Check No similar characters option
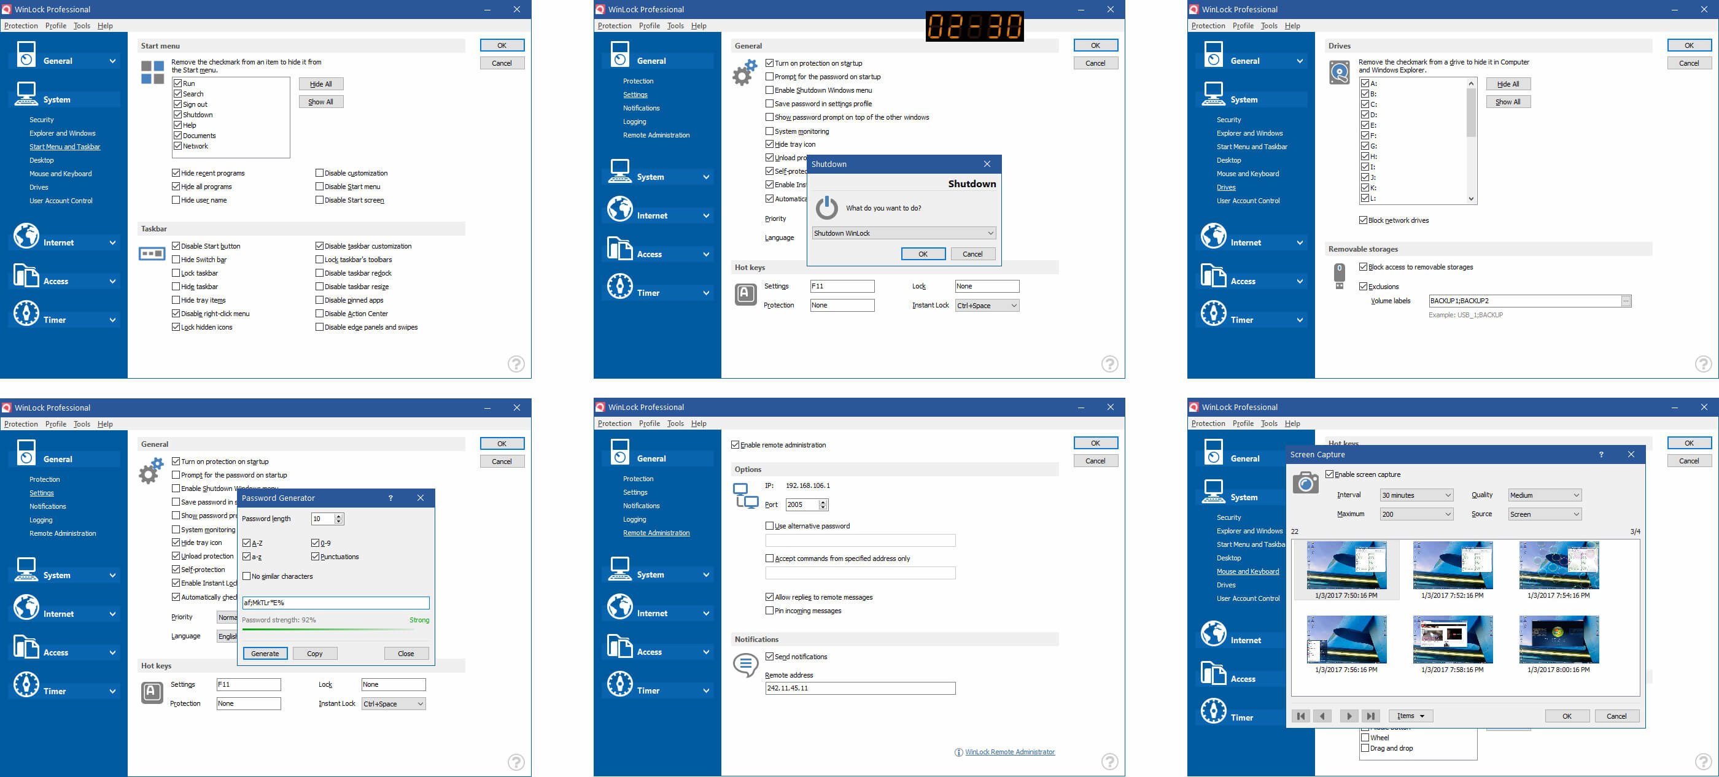1719x777 pixels. 246,576
